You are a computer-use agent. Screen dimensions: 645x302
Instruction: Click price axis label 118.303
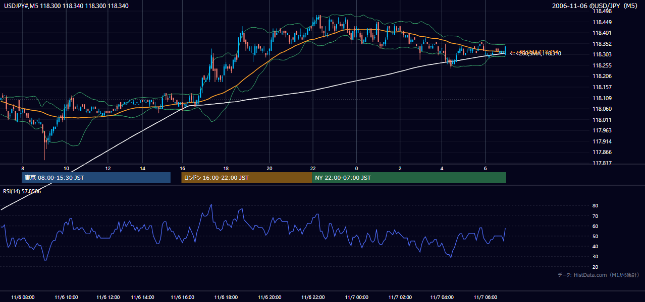pyautogui.click(x=602, y=54)
